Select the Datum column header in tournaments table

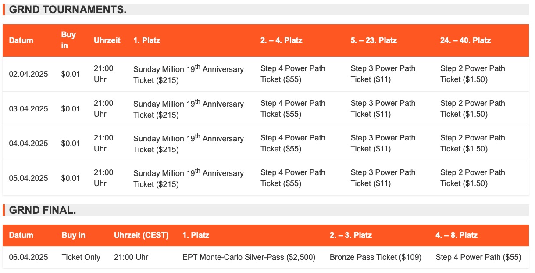pyautogui.click(x=21, y=40)
